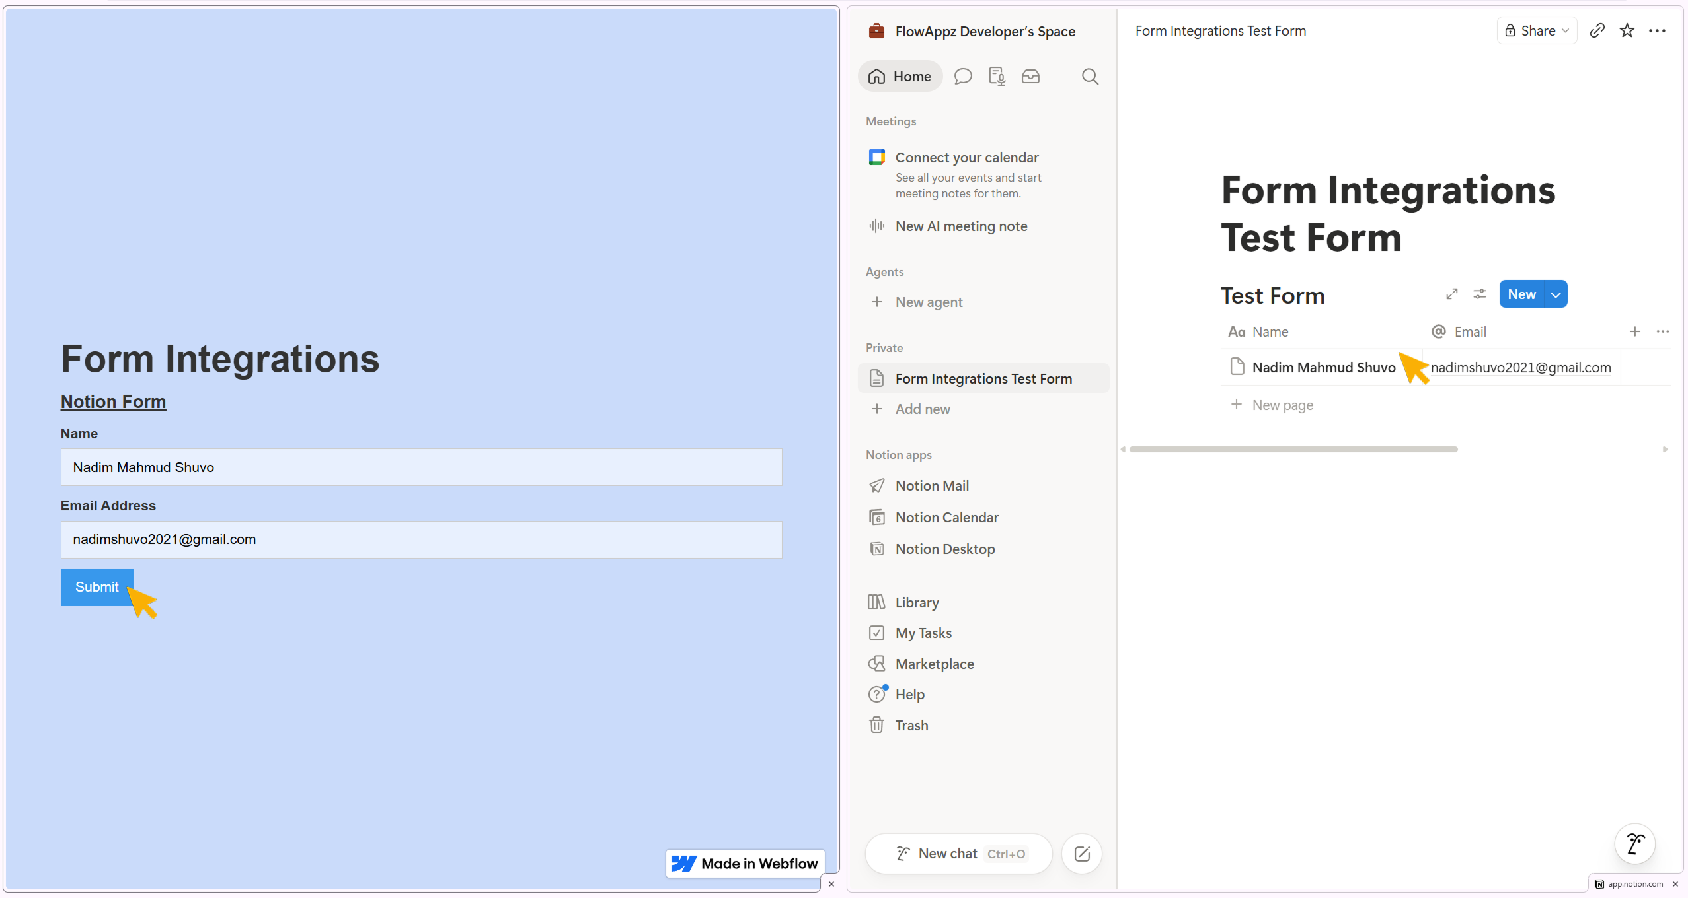Viewport: 1688px width, 898px height.
Task: Open the Library section
Action: click(x=917, y=603)
